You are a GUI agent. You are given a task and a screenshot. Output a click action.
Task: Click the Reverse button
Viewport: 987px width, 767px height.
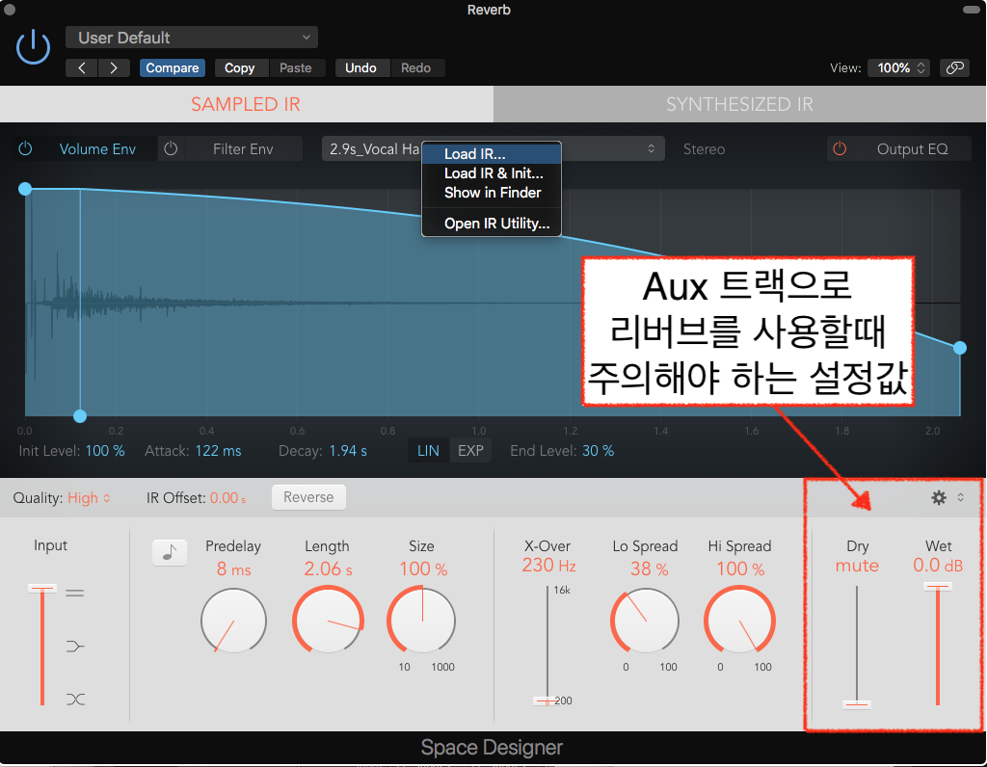pos(308,497)
